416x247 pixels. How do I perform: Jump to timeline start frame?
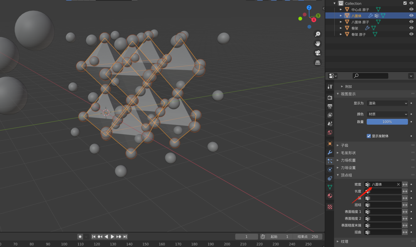tap(94, 237)
